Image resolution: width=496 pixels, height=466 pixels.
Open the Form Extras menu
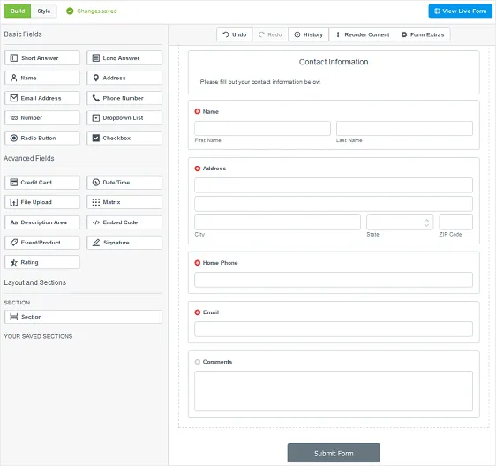[x=423, y=34]
